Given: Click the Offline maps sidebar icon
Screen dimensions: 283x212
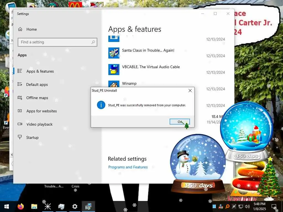Looking at the screenshot, I should [20, 97].
